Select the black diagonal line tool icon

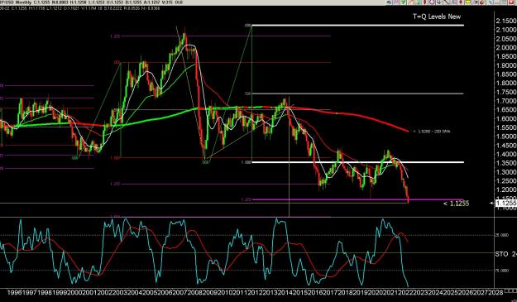click(x=446, y=2)
